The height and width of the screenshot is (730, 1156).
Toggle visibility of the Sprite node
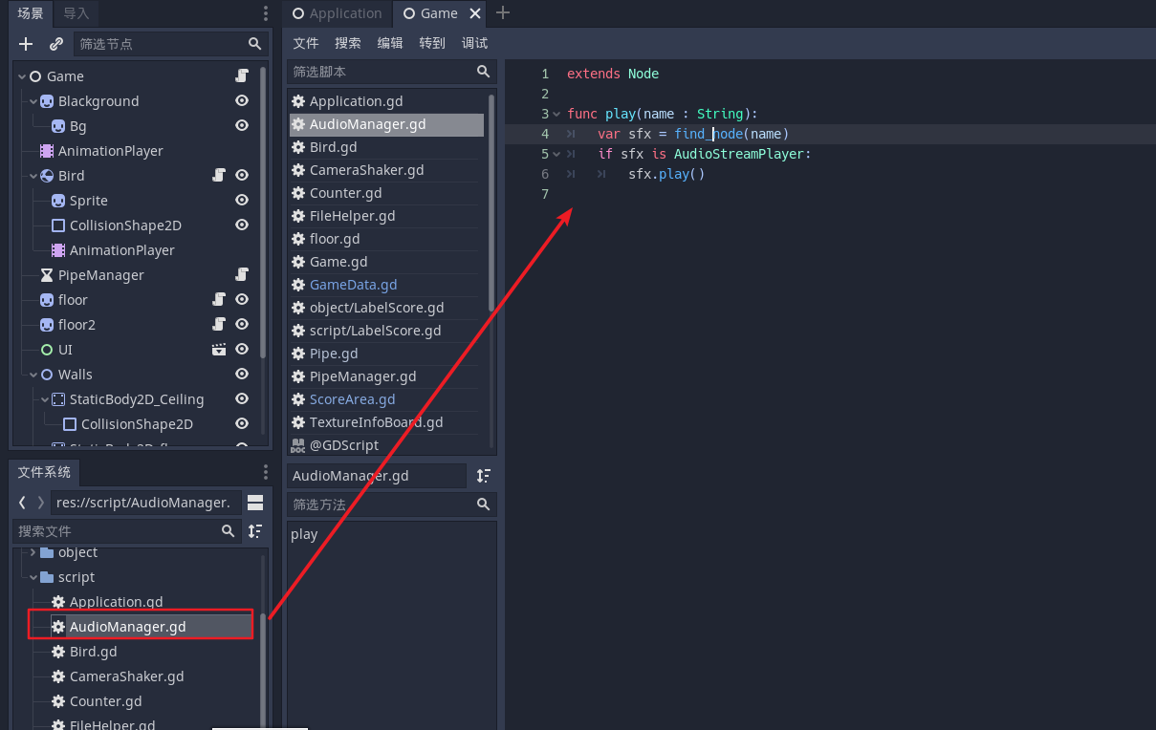tap(242, 200)
